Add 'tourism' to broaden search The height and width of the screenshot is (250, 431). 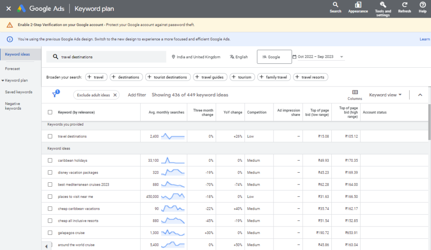tap(242, 77)
